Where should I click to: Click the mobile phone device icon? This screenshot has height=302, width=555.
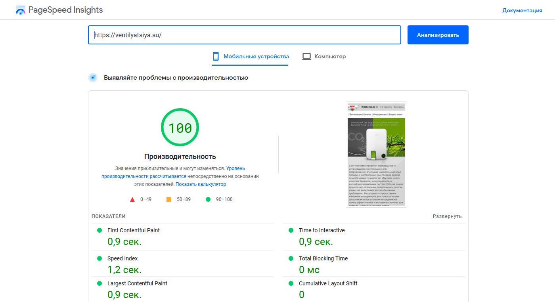(216, 56)
